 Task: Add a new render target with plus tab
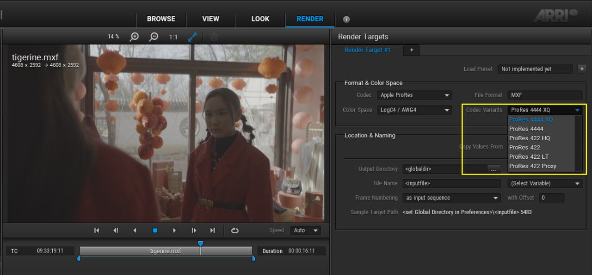[412, 50]
